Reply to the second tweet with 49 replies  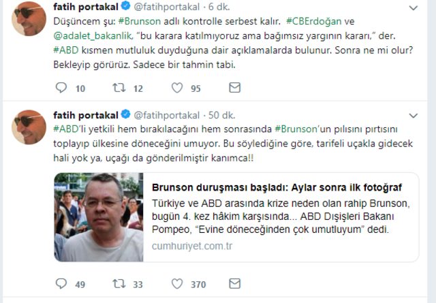(x=61, y=283)
